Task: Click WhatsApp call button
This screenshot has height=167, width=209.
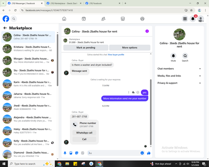Action: point(84,133)
